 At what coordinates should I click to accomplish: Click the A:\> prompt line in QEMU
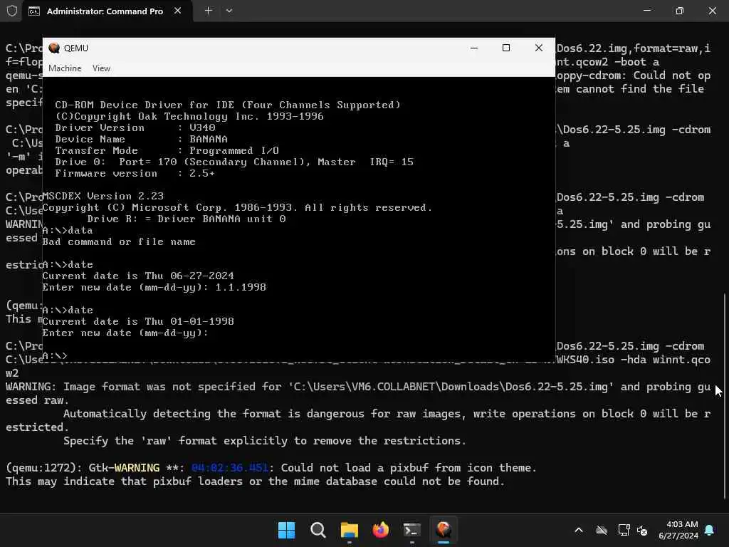(55, 356)
